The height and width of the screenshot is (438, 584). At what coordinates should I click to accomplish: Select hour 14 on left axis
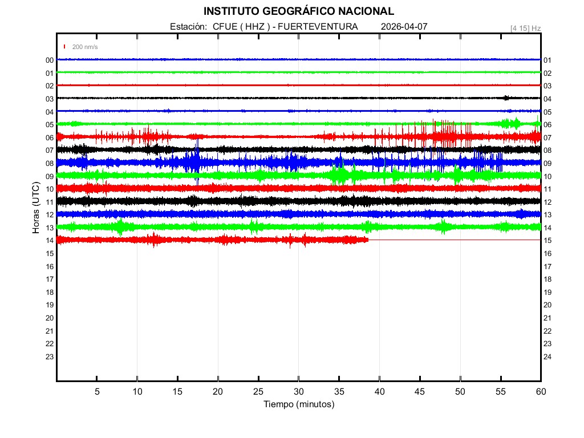(x=50, y=241)
